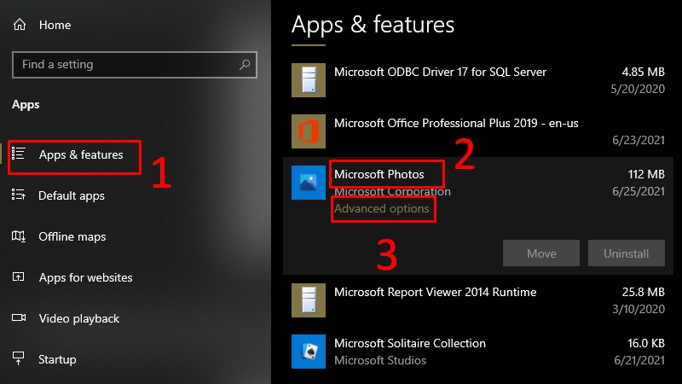Click the Microsoft Studios publisher text
Viewport: 682px width, 384px height.
click(380, 360)
